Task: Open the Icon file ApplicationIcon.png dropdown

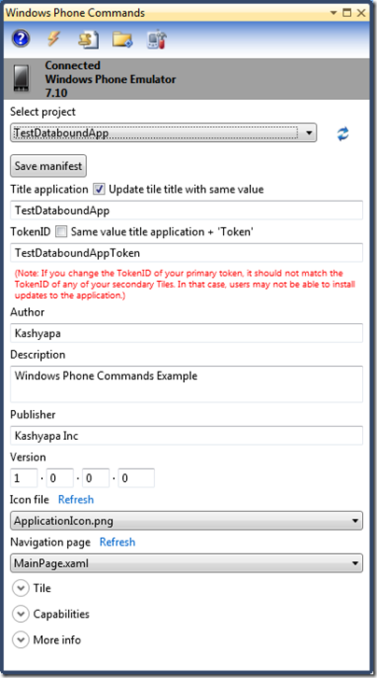Action: (x=187, y=520)
